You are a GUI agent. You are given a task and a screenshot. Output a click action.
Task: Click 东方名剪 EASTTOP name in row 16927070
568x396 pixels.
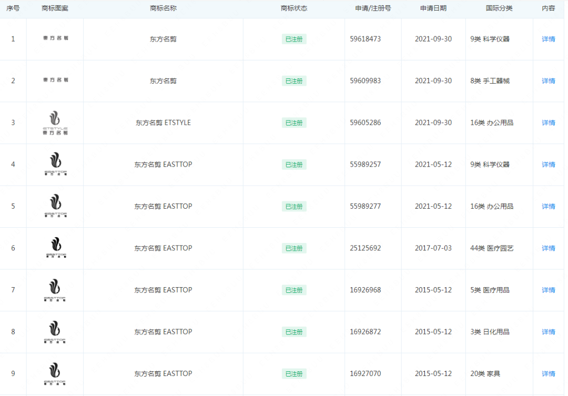(x=164, y=374)
